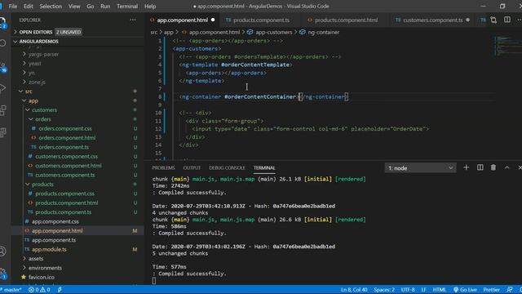The width and height of the screenshot is (522, 294).
Task: Click errors and warnings count in status bar
Action: [39, 290]
